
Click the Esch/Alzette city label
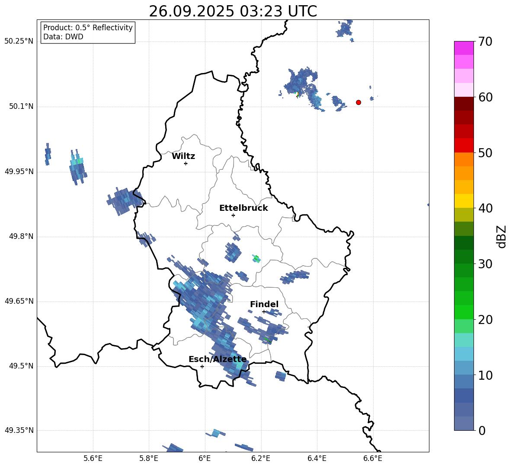pyautogui.click(x=218, y=359)
